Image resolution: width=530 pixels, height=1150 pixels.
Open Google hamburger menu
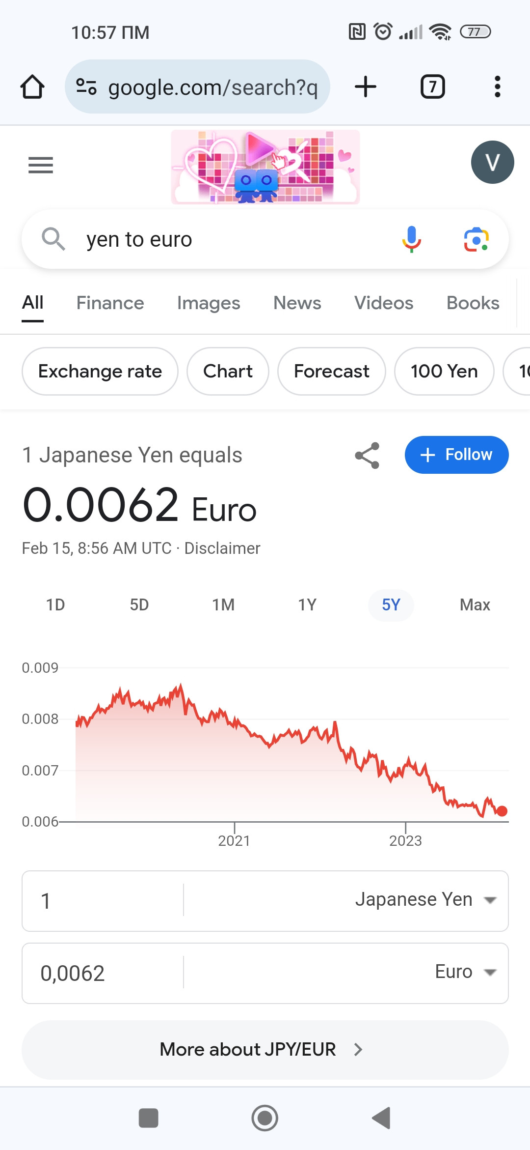tap(41, 165)
